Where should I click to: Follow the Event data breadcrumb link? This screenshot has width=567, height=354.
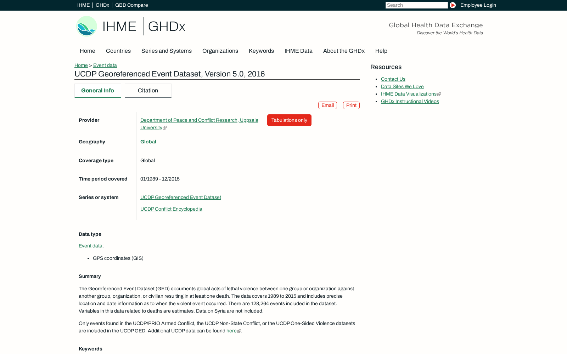click(105, 65)
